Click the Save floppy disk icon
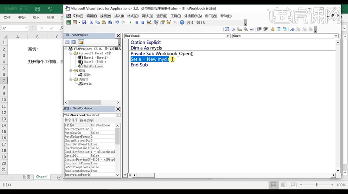This screenshot has width=348, height=194. pyautogui.click(x=84, y=22)
